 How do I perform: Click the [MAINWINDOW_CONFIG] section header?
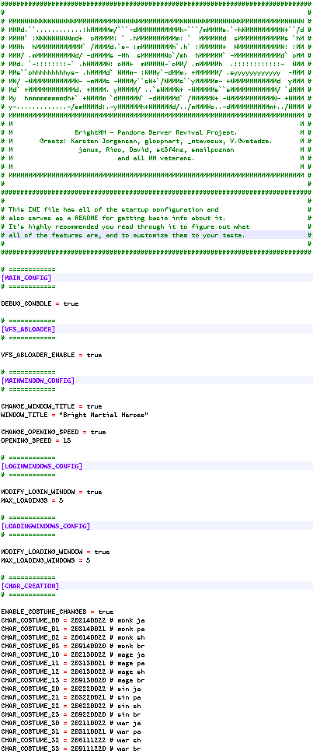tap(37, 381)
